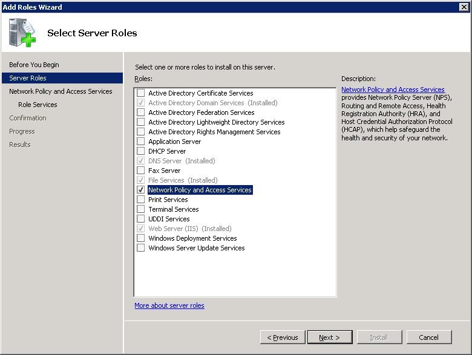This screenshot has width=472, height=355.
Task: Click File Services (Installed) label
Action: coord(183,180)
